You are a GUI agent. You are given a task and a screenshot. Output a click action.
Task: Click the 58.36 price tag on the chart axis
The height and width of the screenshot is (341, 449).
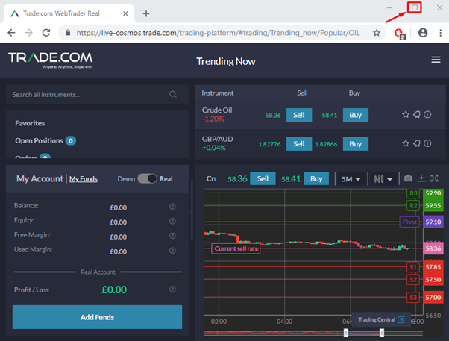(433, 248)
